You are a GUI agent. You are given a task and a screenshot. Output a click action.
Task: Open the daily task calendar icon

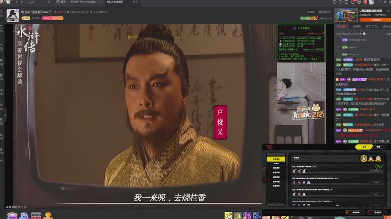(x=347, y=2)
